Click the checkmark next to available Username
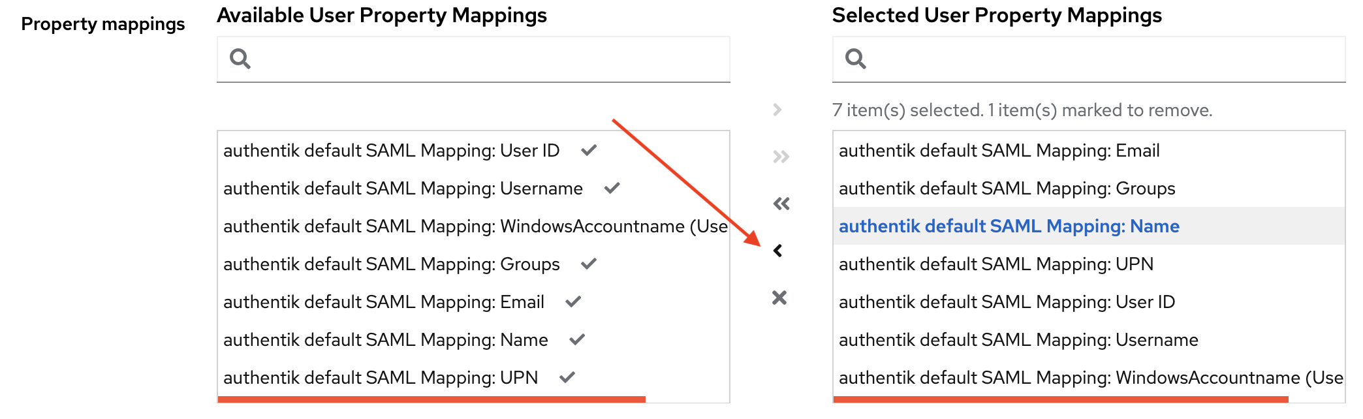 pyautogui.click(x=612, y=189)
